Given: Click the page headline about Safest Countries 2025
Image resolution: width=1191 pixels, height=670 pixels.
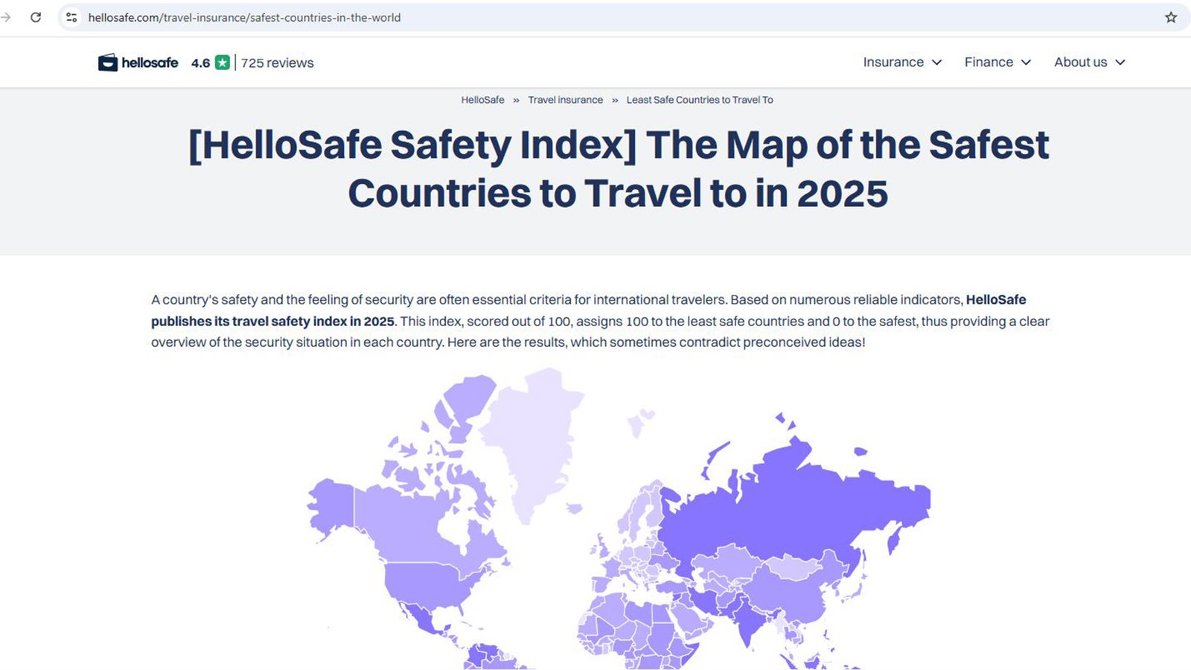Looking at the screenshot, I should pyautogui.click(x=618, y=169).
